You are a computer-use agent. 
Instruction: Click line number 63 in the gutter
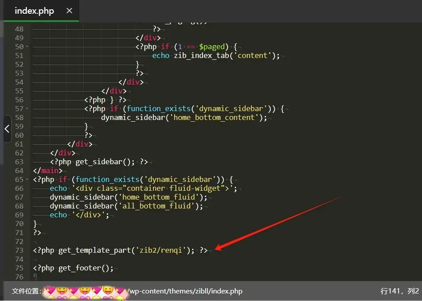19,162
